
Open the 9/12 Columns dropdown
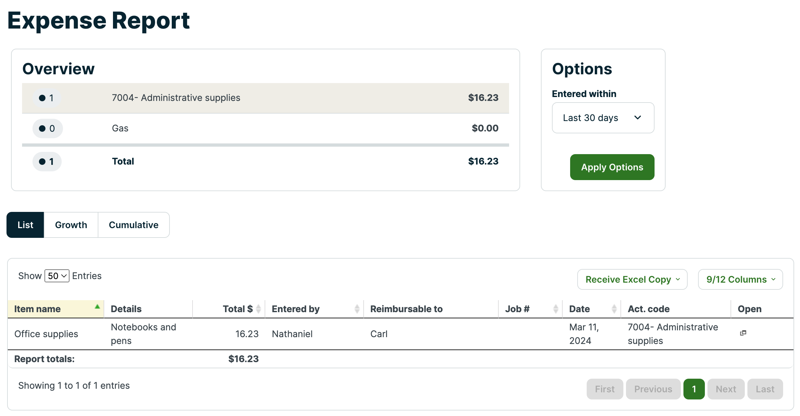tap(740, 279)
